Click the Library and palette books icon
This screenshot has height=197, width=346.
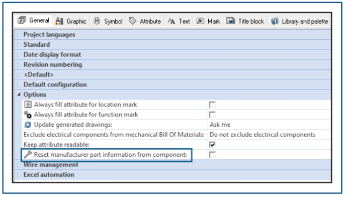(275, 21)
